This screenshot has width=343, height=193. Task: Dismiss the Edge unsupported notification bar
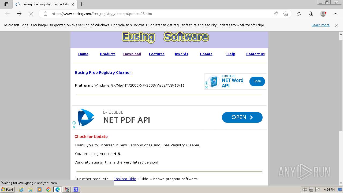click(x=337, y=25)
